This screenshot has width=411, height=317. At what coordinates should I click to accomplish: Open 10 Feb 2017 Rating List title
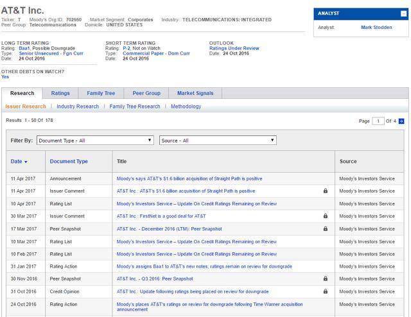(197, 254)
